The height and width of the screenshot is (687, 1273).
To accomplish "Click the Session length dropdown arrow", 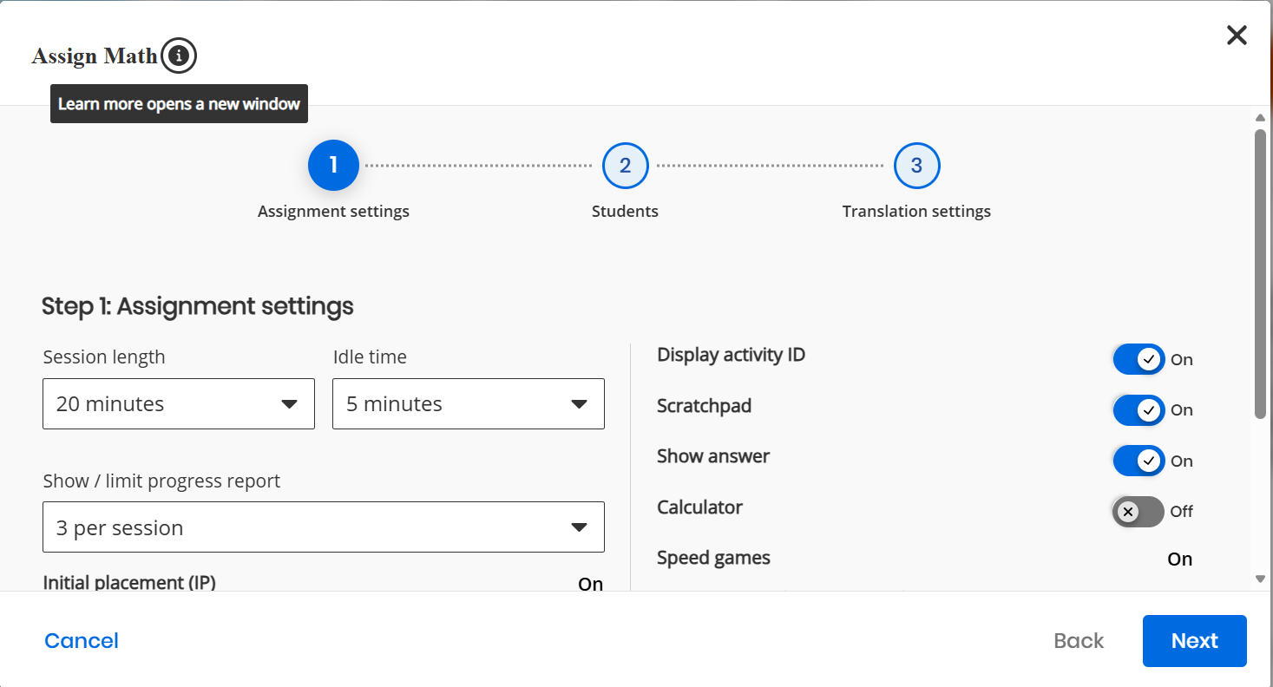I will [x=290, y=404].
